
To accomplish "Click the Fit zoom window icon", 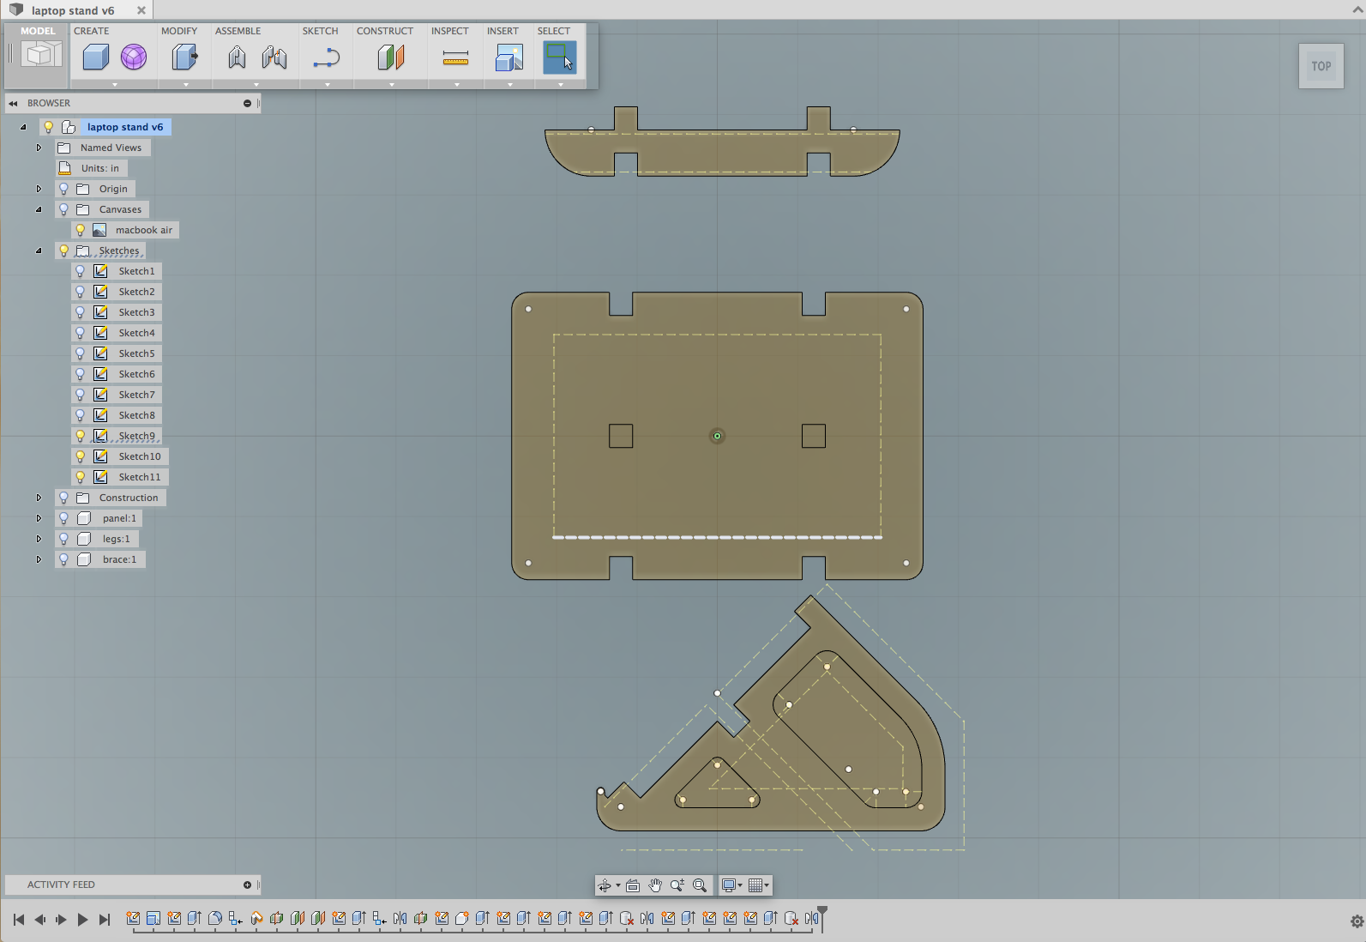I will (700, 885).
